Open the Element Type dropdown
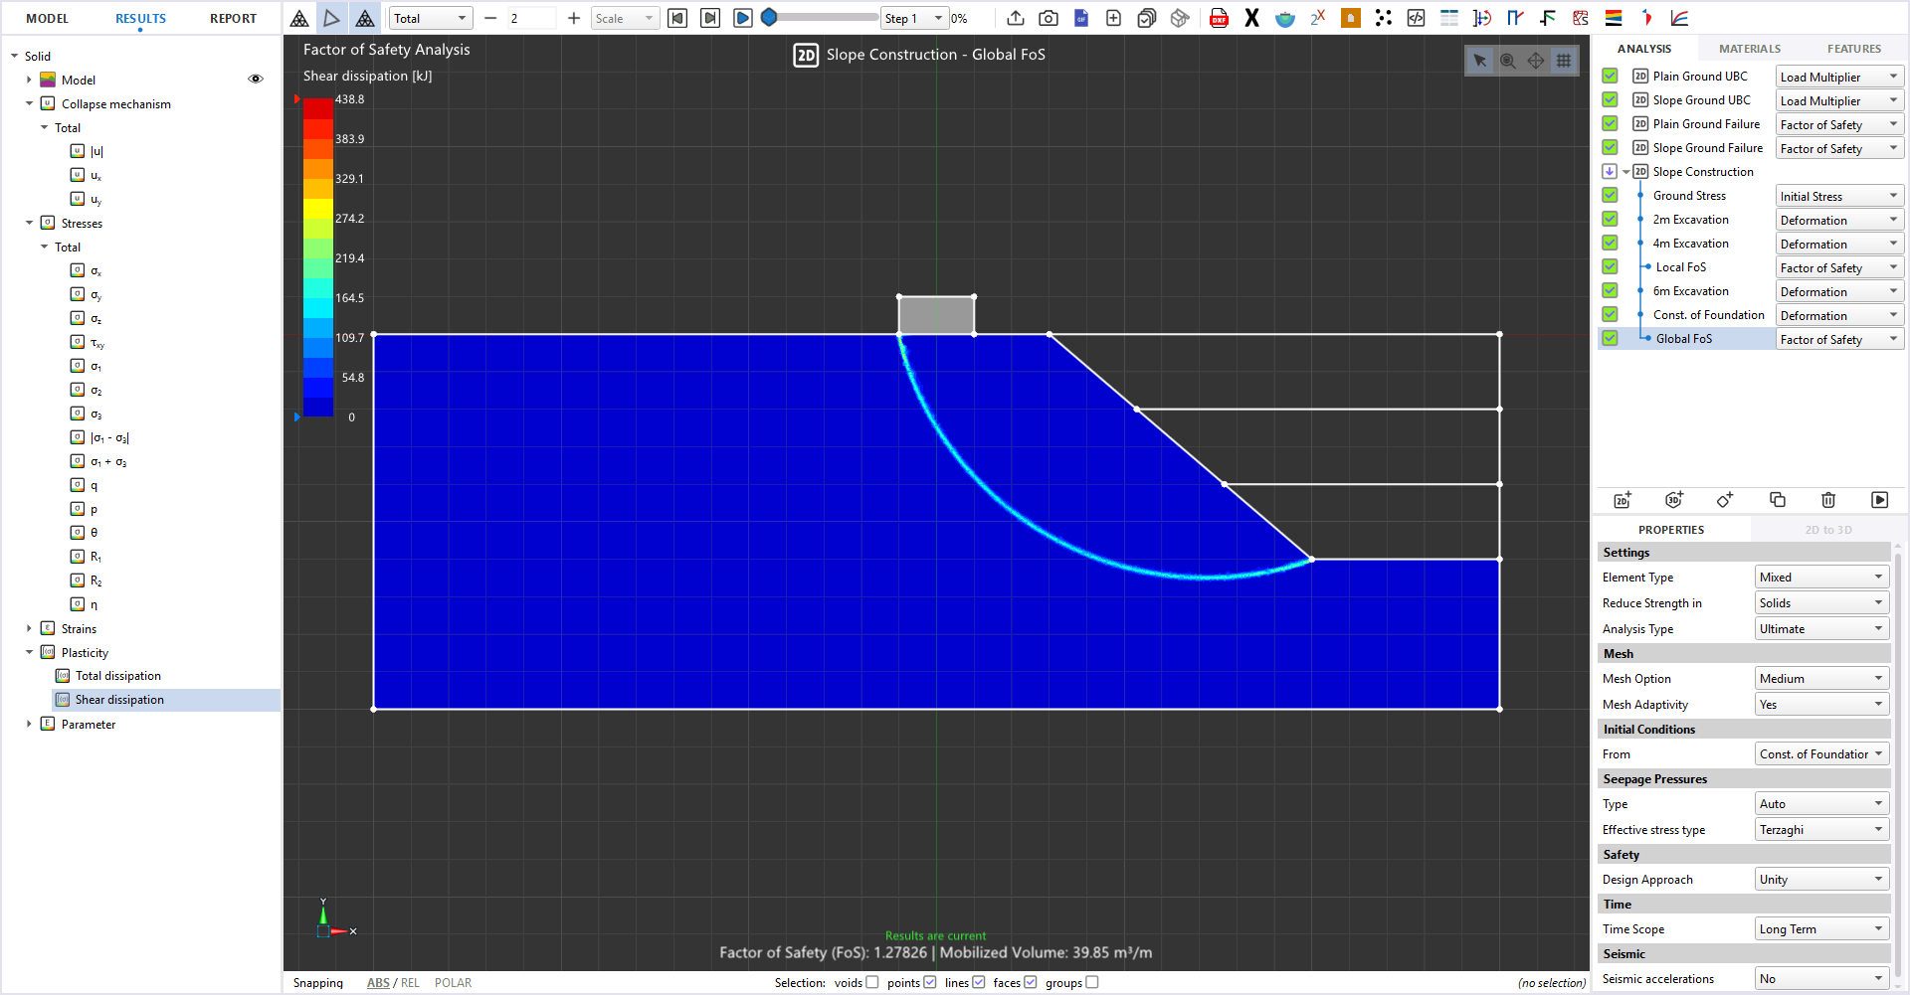The image size is (1910, 995). pyautogui.click(x=1821, y=577)
